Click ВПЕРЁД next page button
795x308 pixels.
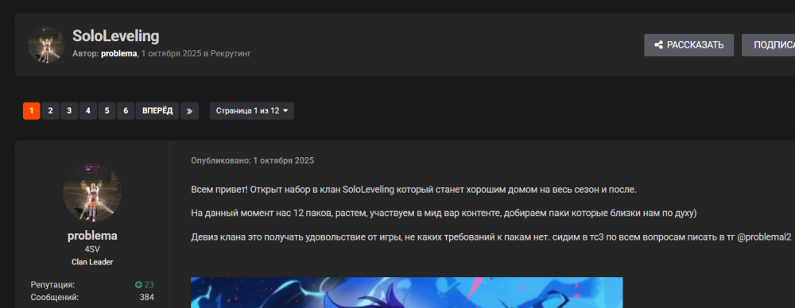[157, 111]
